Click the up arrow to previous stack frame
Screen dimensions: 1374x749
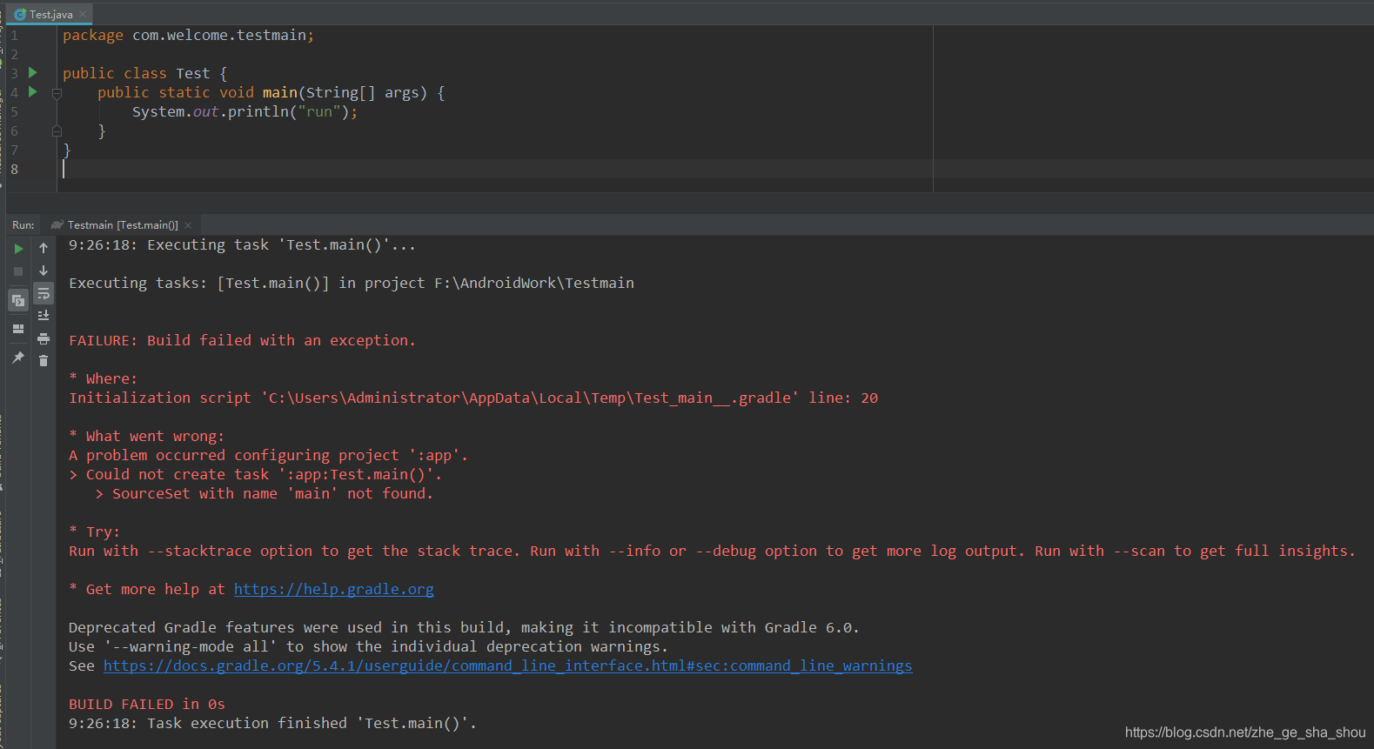44,248
